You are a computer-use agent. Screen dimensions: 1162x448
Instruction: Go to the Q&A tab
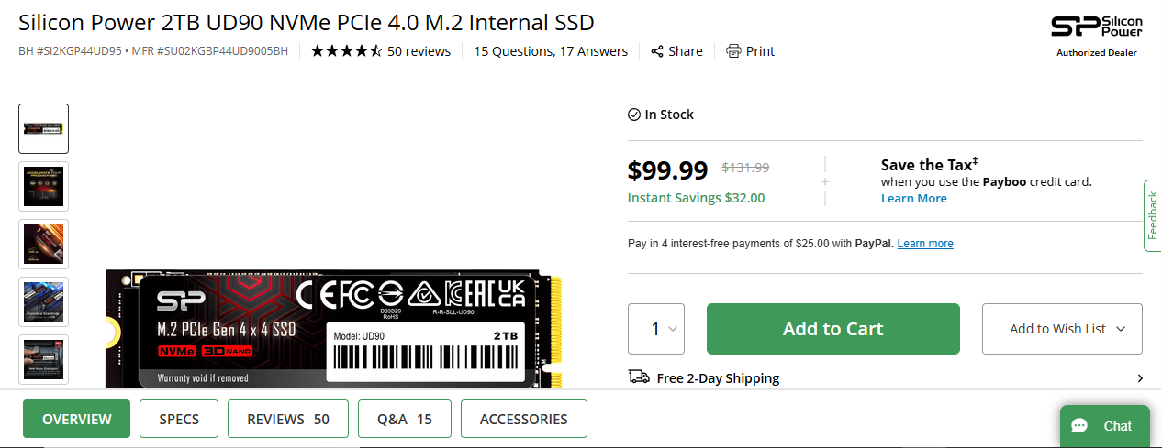click(x=404, y=419)
